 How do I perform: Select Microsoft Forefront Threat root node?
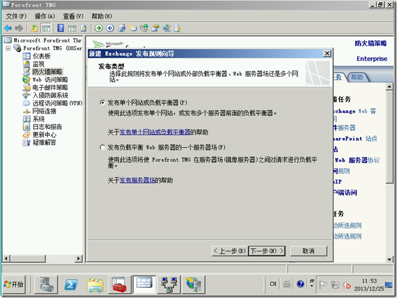[x=47, y=40]
